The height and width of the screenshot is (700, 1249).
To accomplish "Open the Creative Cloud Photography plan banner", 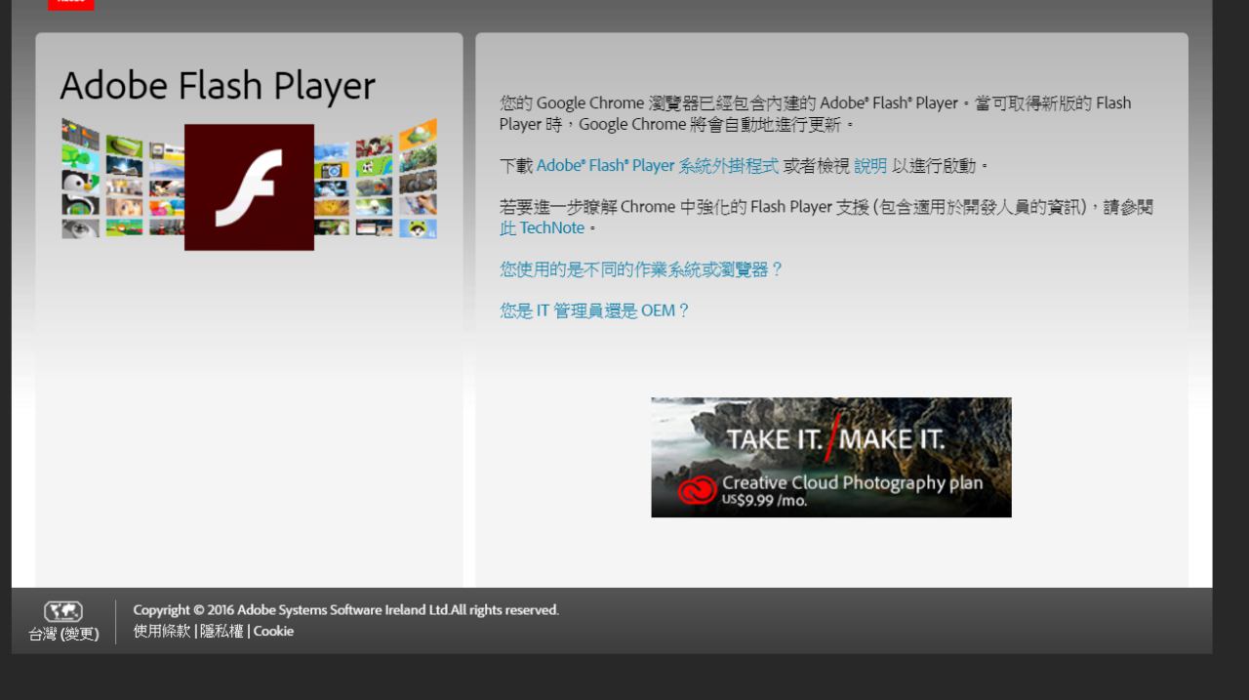I will (x=831, y=457).
